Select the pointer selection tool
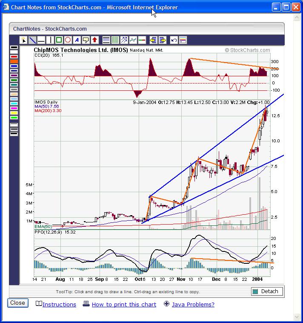This screenshot has height=323, width=303. [23, 40]
